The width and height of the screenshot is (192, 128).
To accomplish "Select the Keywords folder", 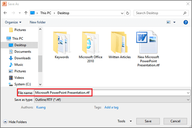I will pos(62,45).
